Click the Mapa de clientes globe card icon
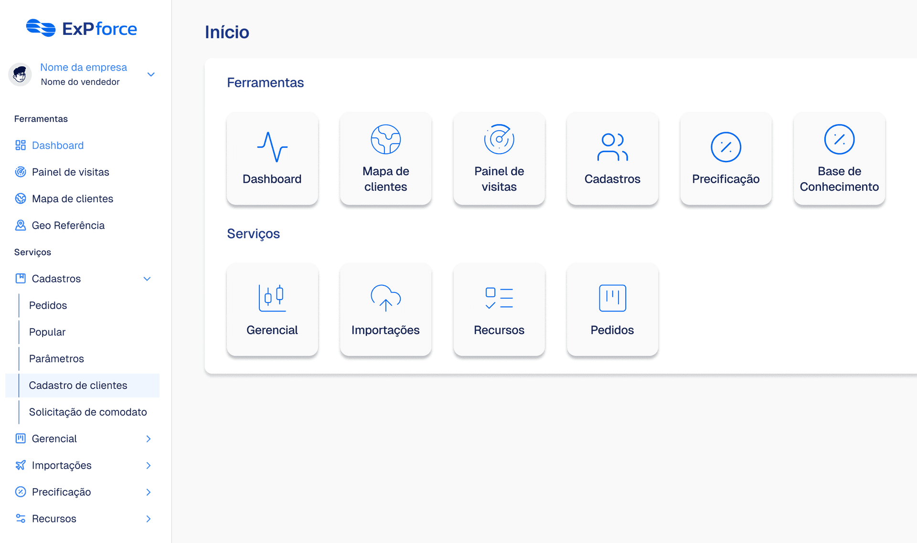 pos(386,139)
